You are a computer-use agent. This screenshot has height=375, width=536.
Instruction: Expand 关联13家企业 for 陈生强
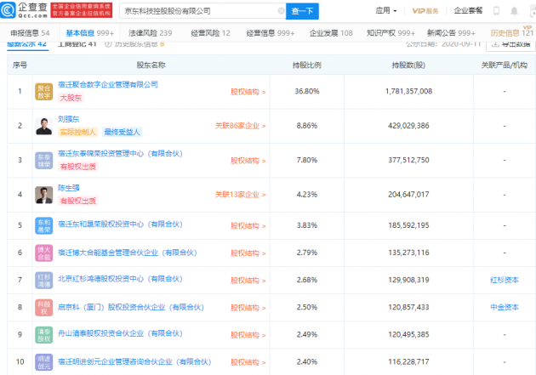241,194
